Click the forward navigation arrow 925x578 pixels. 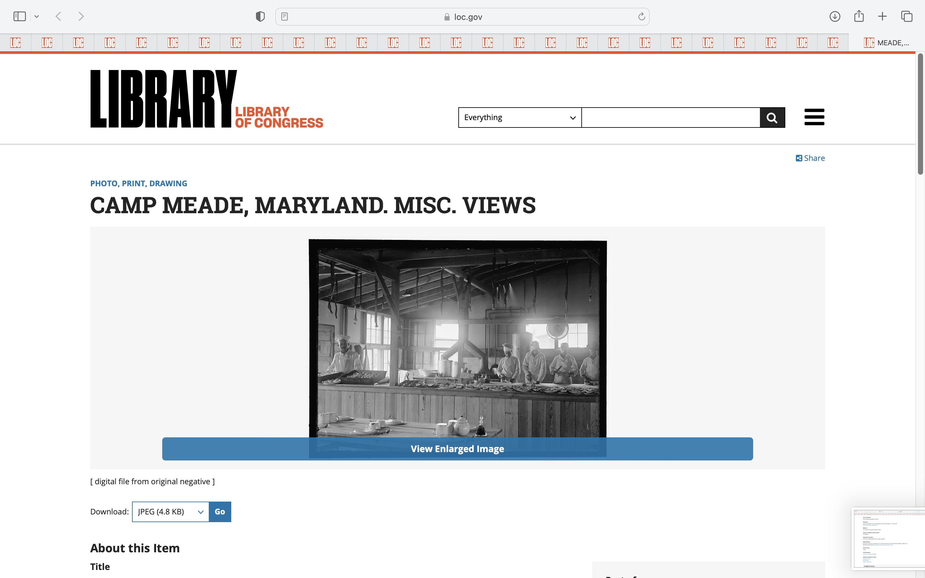tap(81, 16)
